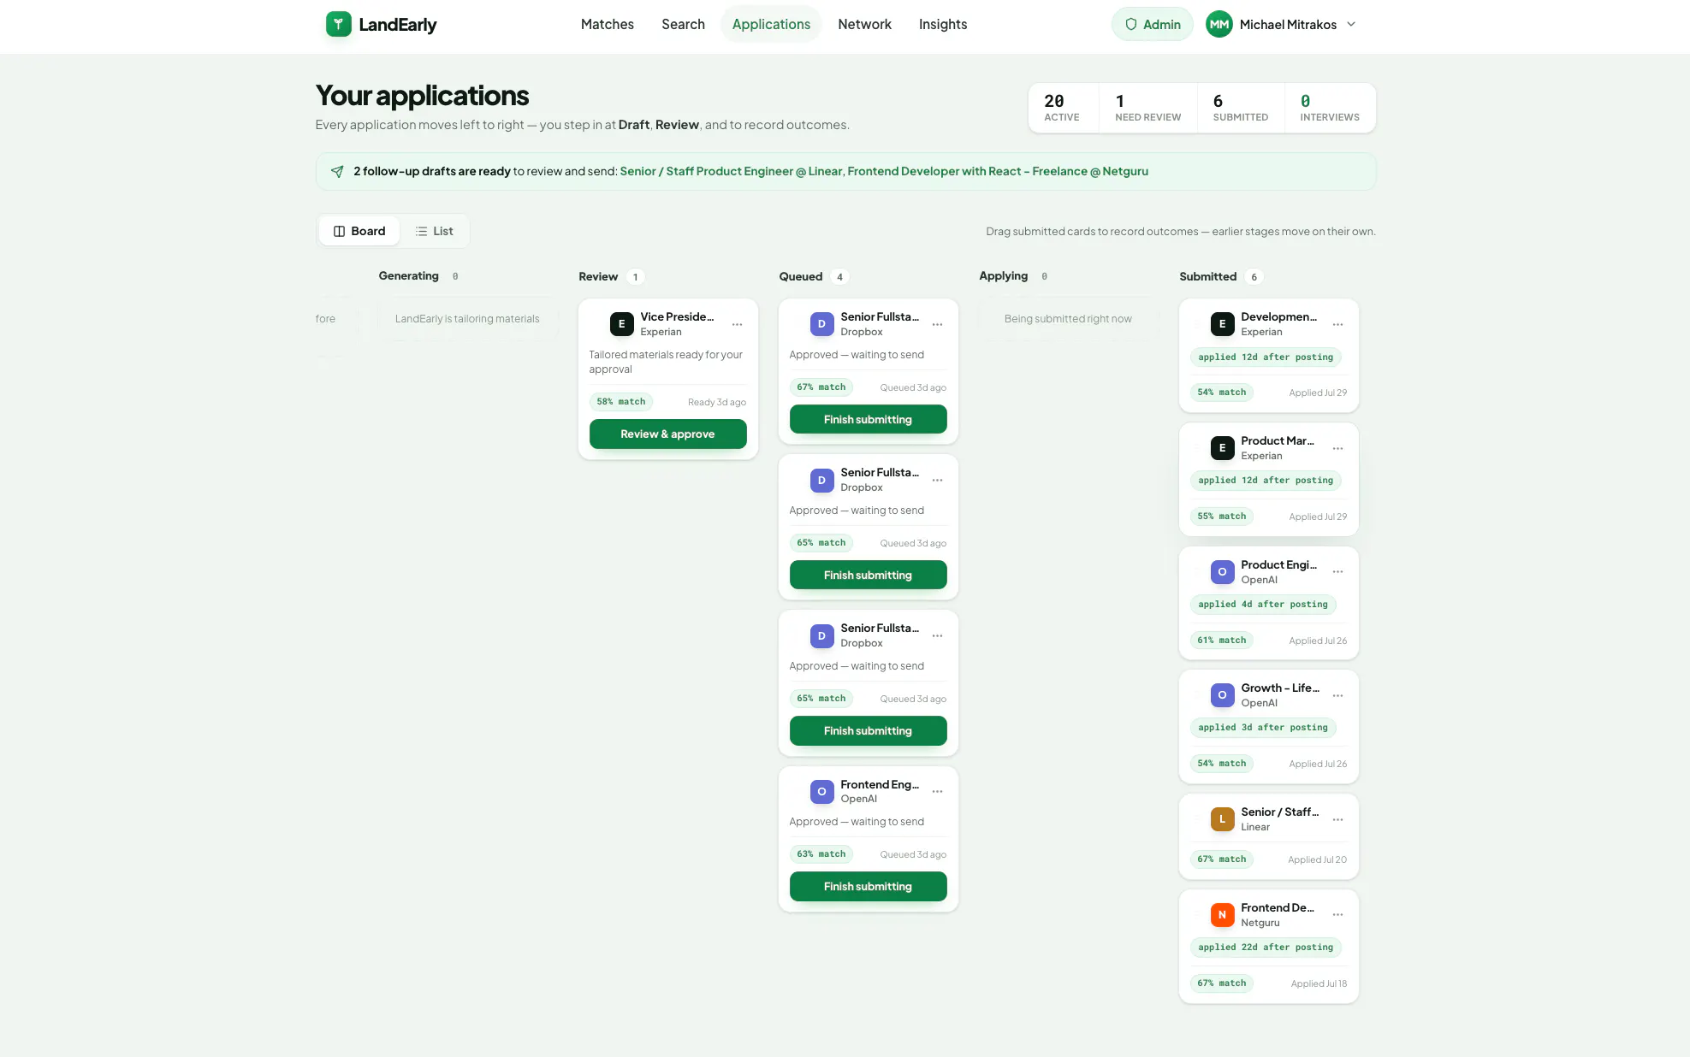Click the paper-plane icon in the follow-up banner

coord(337,171)
